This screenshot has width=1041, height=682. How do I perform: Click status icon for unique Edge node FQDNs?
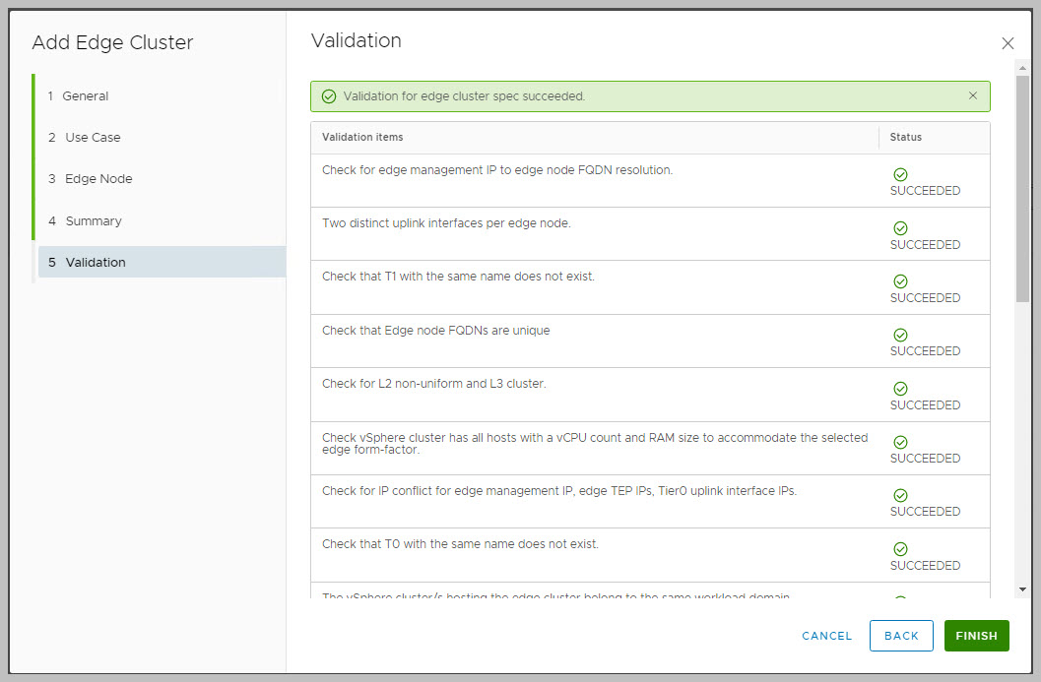click(900, 335)
